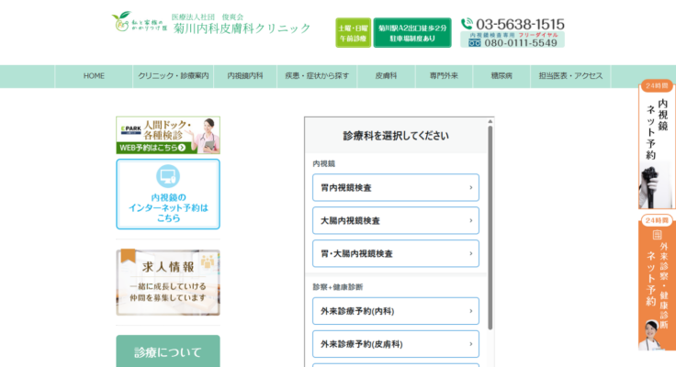Open the 皮膚科 navigation menu item
Screen dimensions: 676x367
pyautogui.click(x=386, y=76)
